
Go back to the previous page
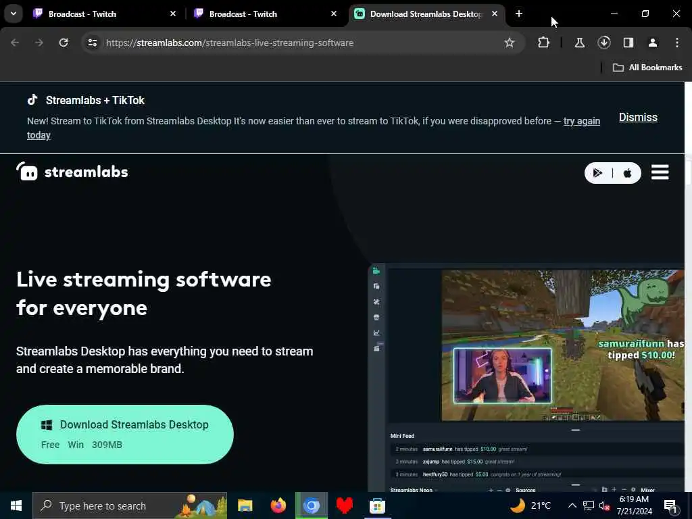[15, 43]
